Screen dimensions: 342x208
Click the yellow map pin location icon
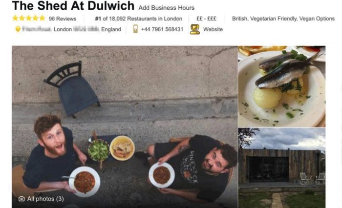[x=18, y=29]
